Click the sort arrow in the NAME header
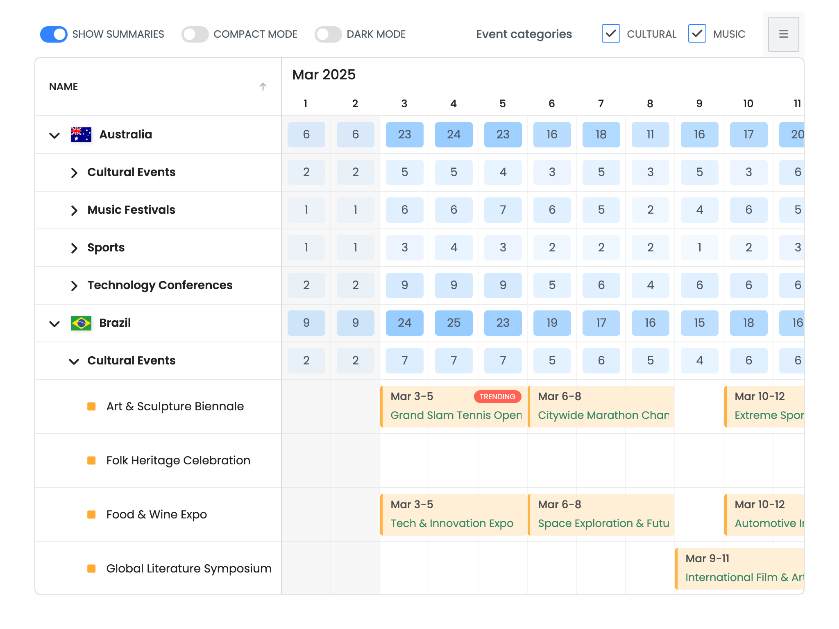Screen dimensions: 839x629 pyautogui.click(x=263, y=86)
